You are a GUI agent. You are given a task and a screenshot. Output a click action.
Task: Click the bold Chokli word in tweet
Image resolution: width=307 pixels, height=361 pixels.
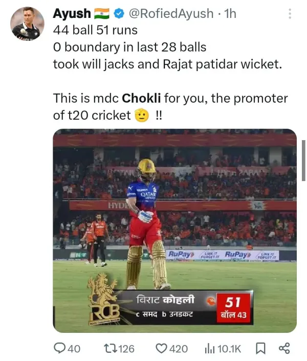pos(141,98)
